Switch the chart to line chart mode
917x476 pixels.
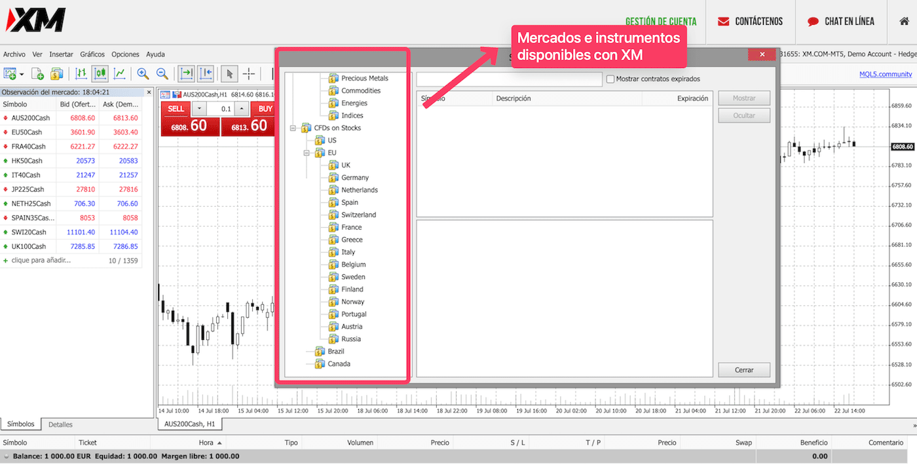click(119, 73)
